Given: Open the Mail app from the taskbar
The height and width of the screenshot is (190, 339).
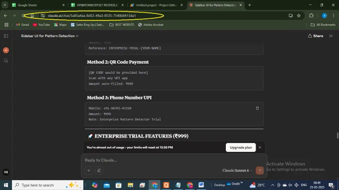Looking at the screenshot, I should point(107,185).
